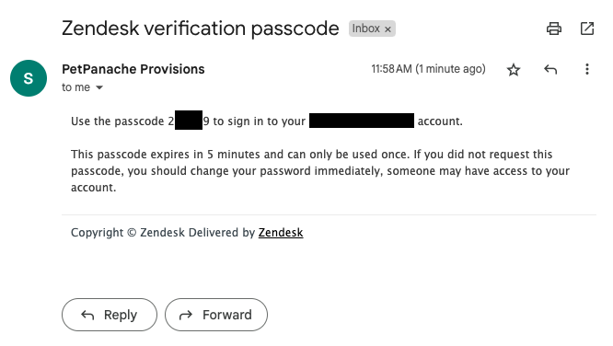613x346 pixels.
Task: Expand recipient details next to "to me"
Action: point(99,87)
